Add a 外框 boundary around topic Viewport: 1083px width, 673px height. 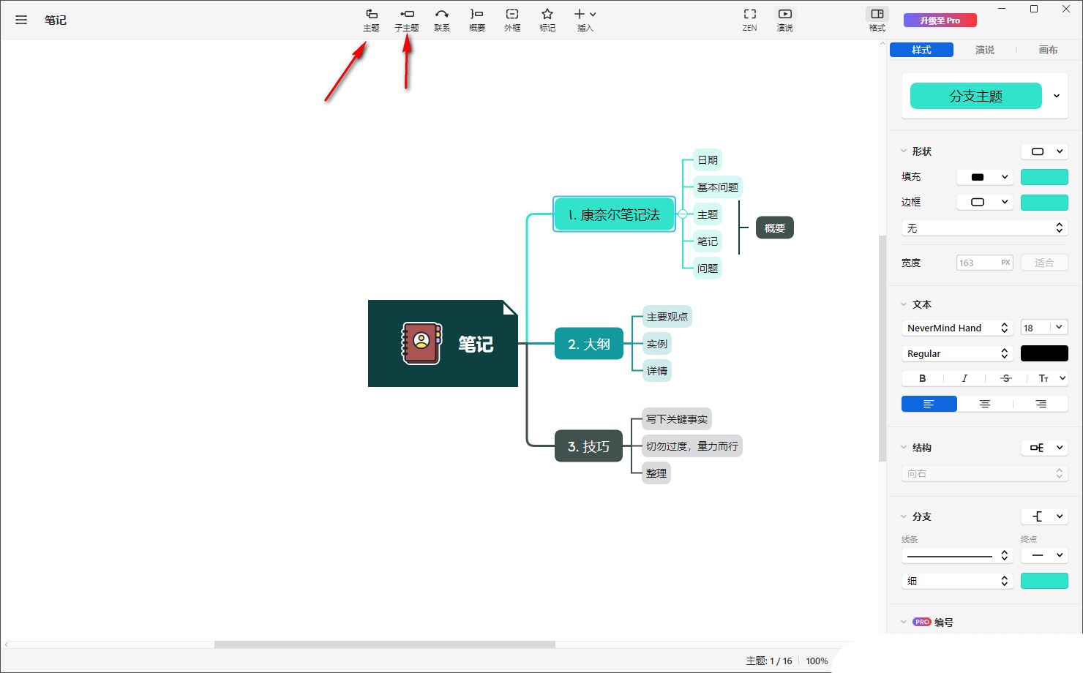512,20
